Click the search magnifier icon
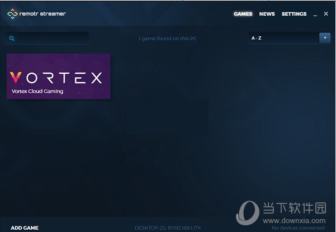Viewport: 336px width, 232px height. 12,39
